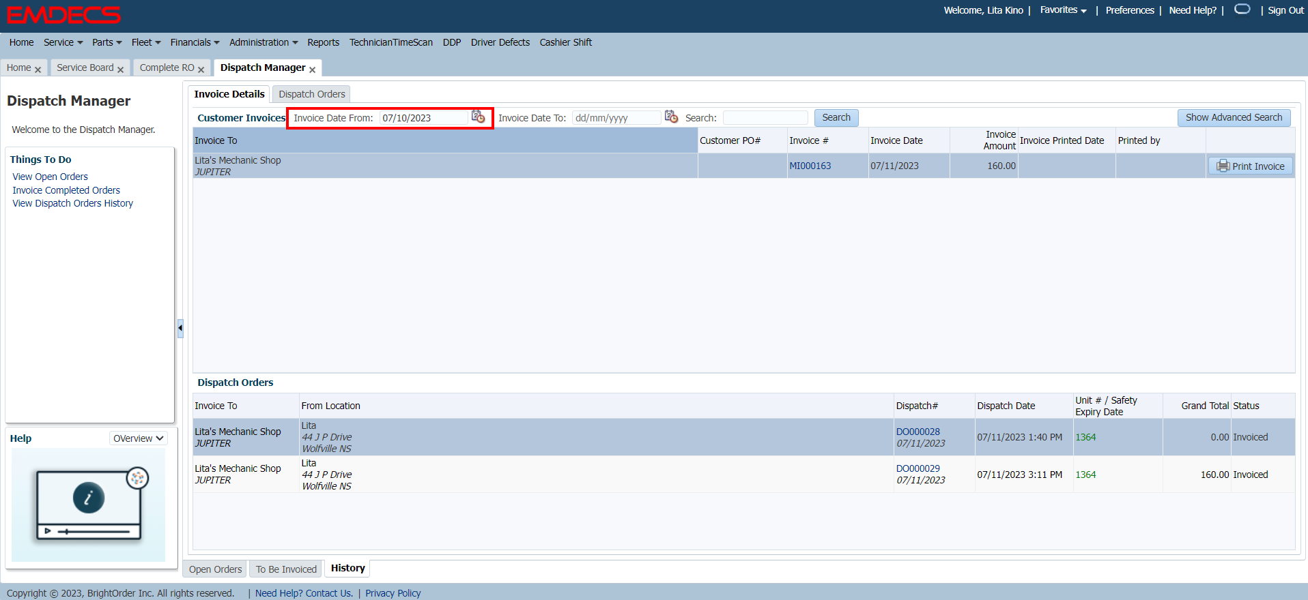The width and height of the screenshot is (1308, 600).
Task: Open Driver Defects menu item
Action: click(x=500, y=42)
